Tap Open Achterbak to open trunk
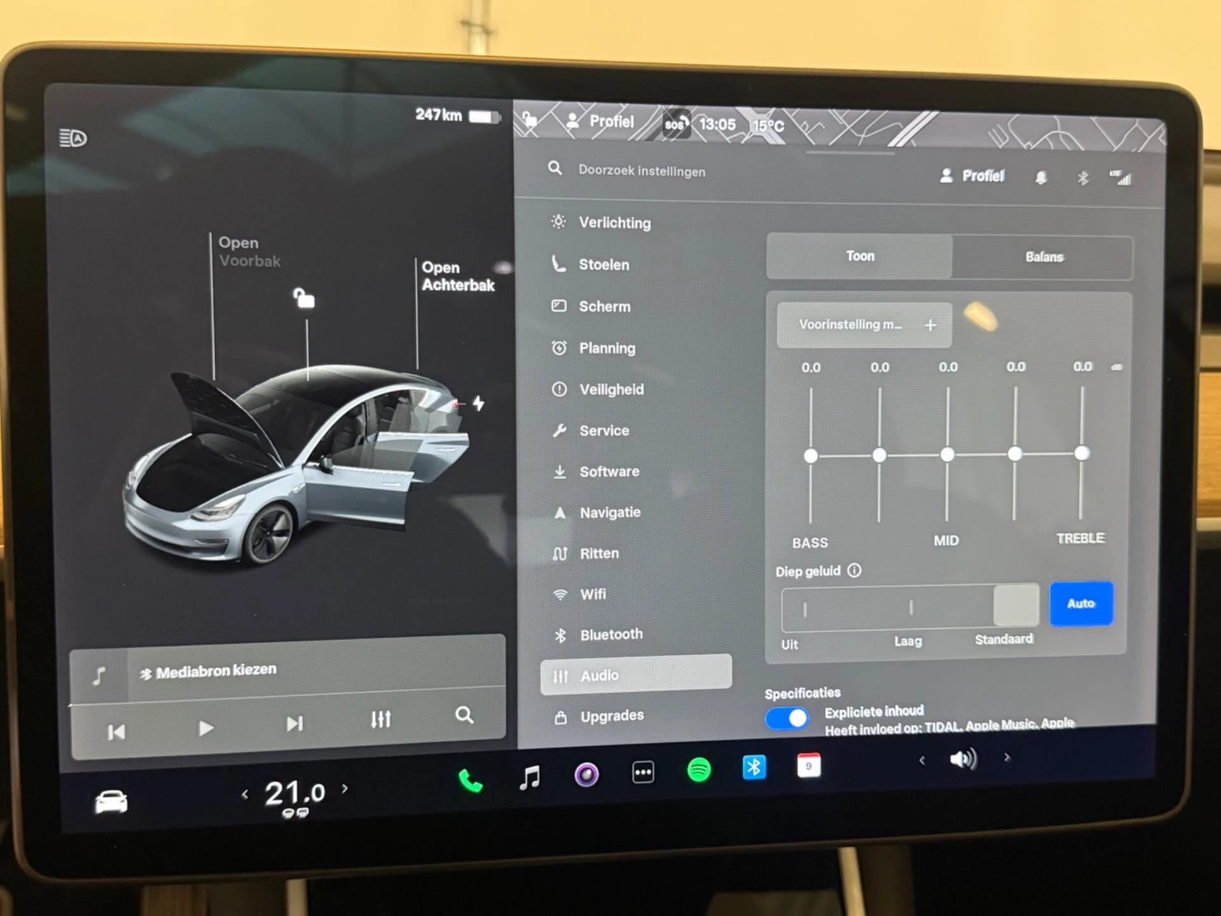 click(457, 276)
